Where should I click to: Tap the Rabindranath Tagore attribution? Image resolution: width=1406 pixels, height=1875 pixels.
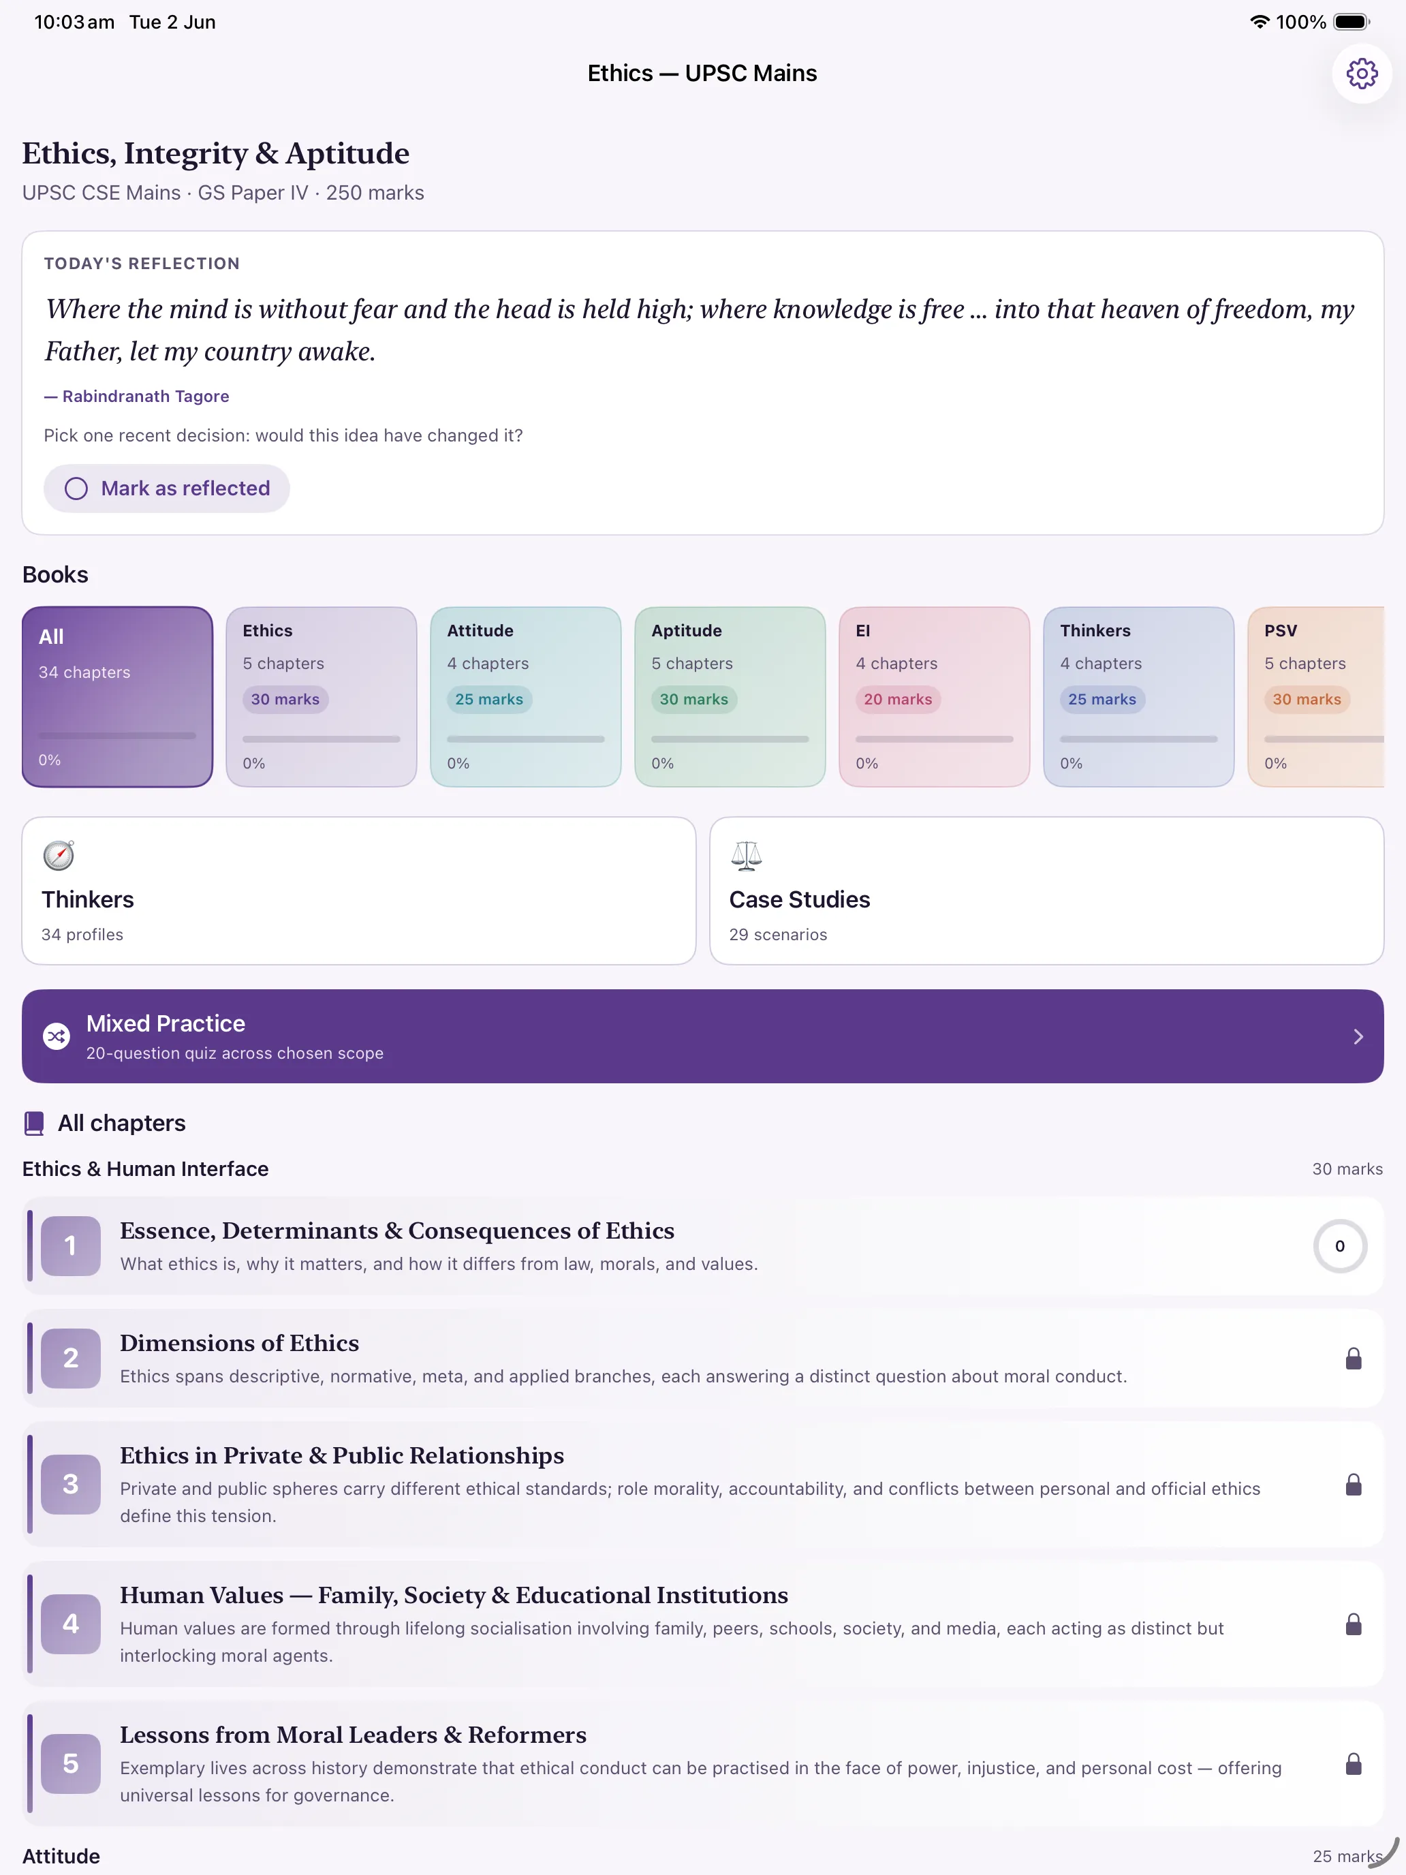coord(136,396)
